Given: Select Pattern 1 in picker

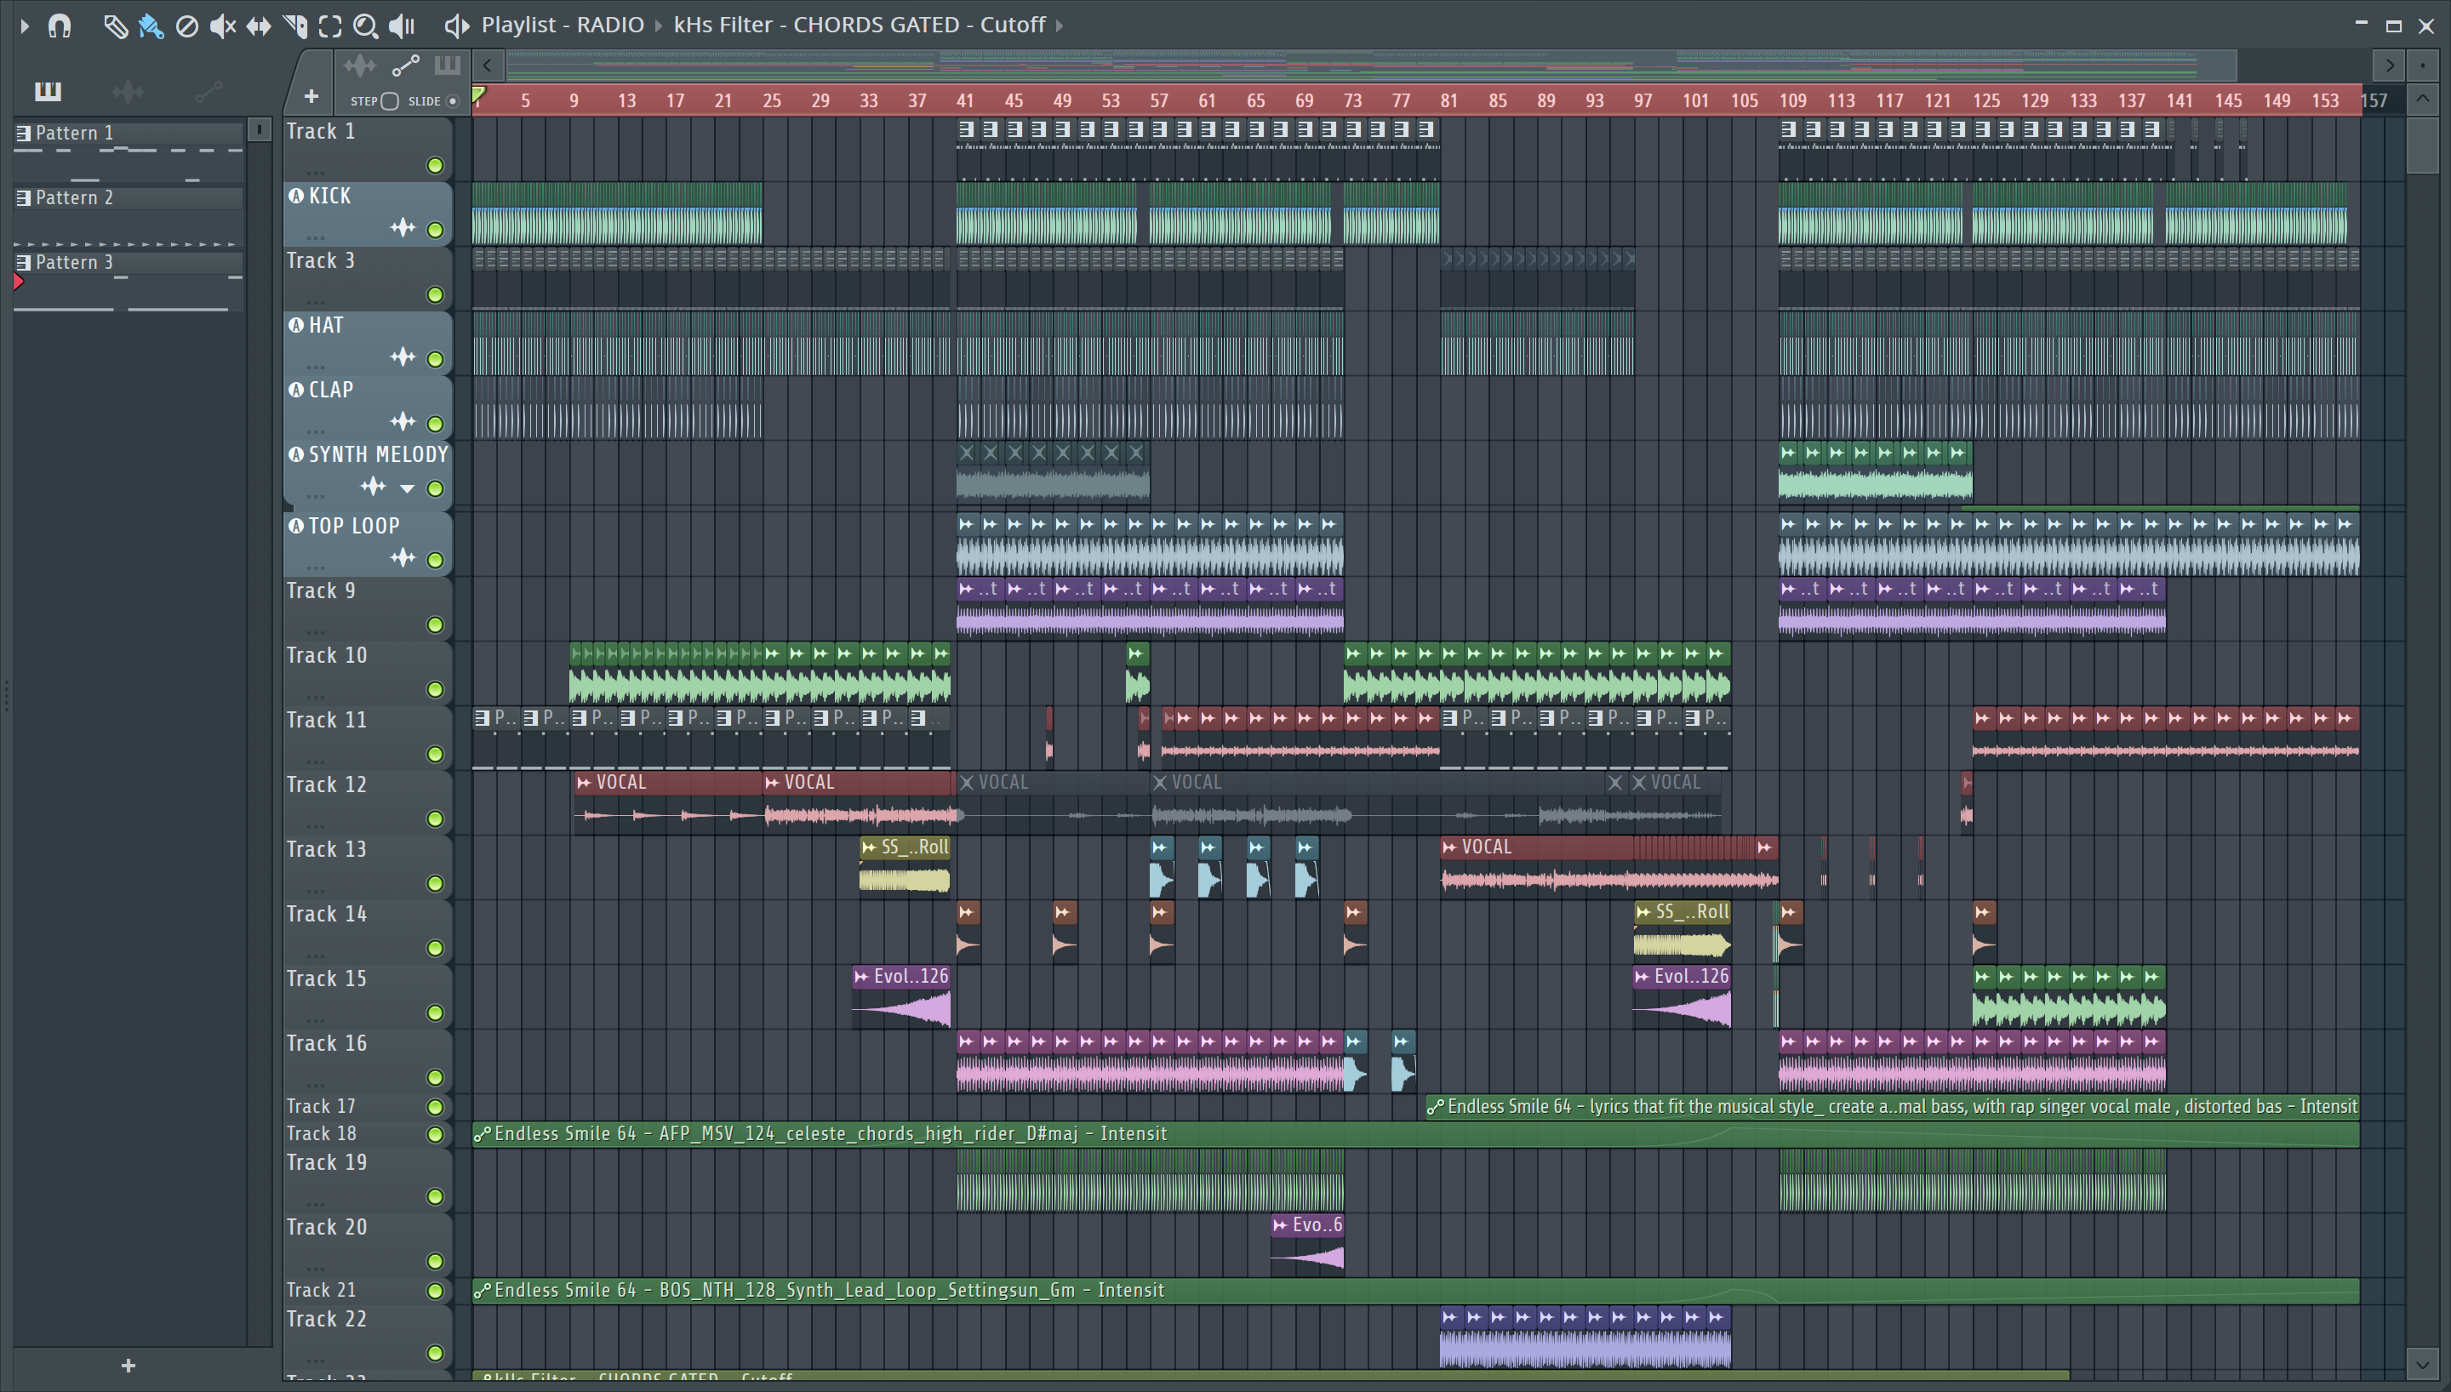Looking at the screenshot, I should (127, 133).
